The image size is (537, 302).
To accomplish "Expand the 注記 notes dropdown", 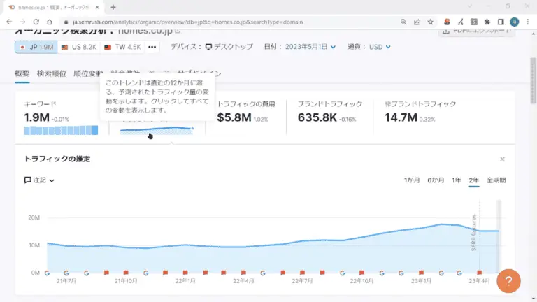I will coord(39,180).
